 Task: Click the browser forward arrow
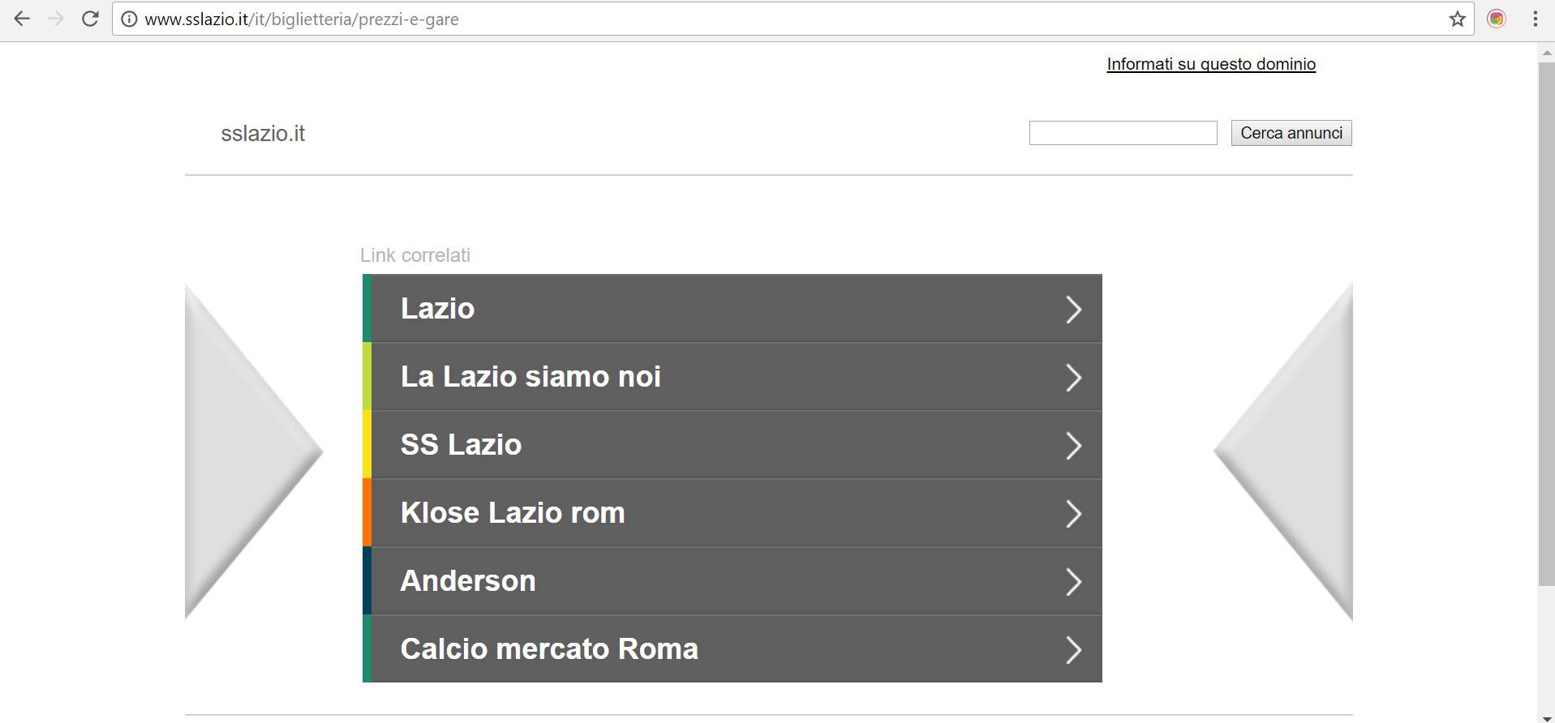coord(56,19)
